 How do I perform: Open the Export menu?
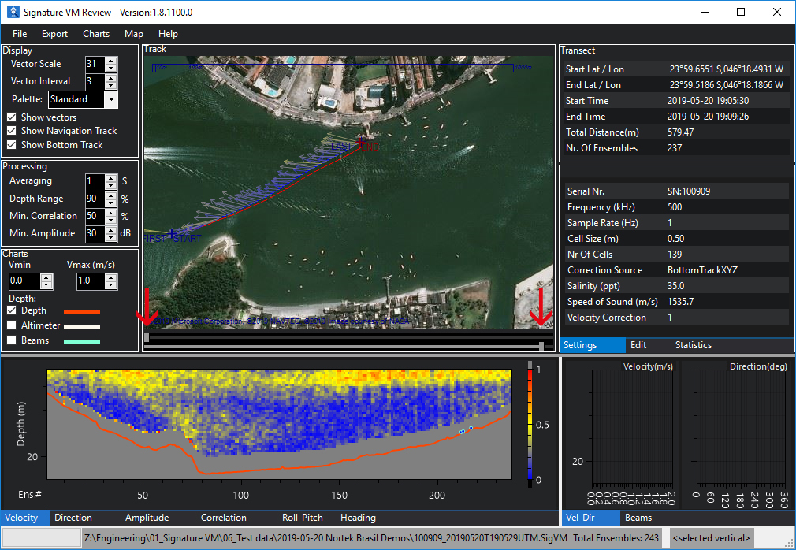pyautogui.click(x=55, y=34)
